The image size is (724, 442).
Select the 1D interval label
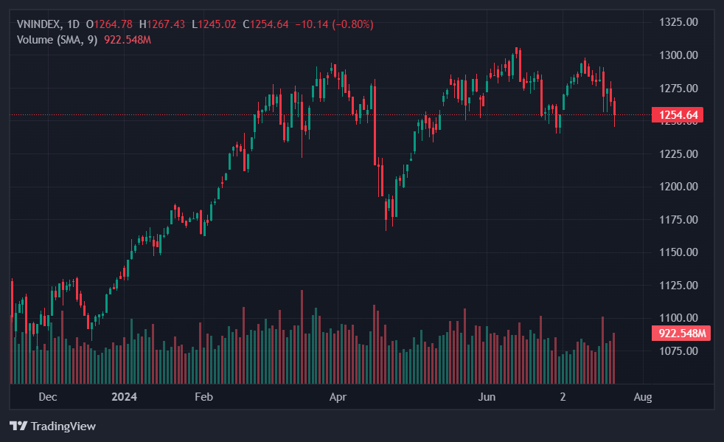tap(73, 24)
